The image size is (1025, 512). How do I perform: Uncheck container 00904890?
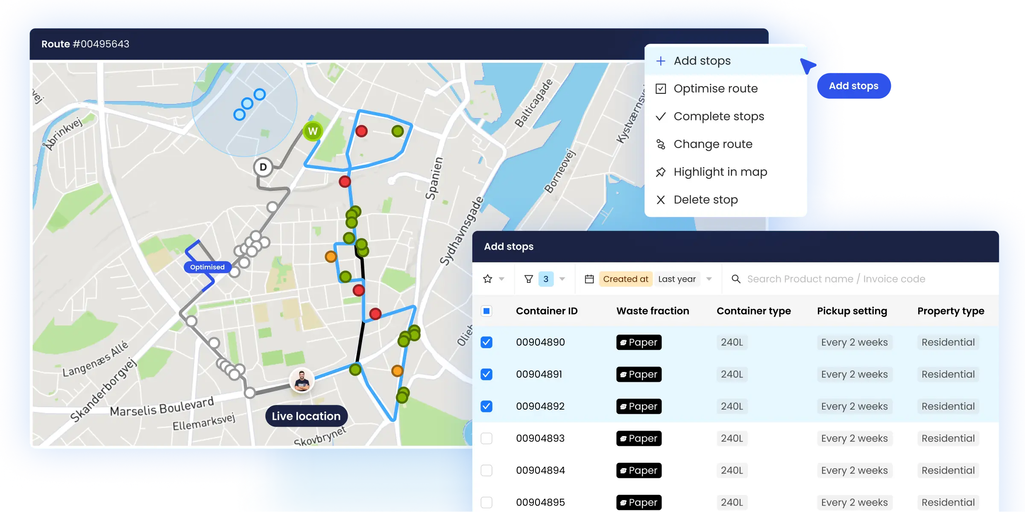[486, 342]
